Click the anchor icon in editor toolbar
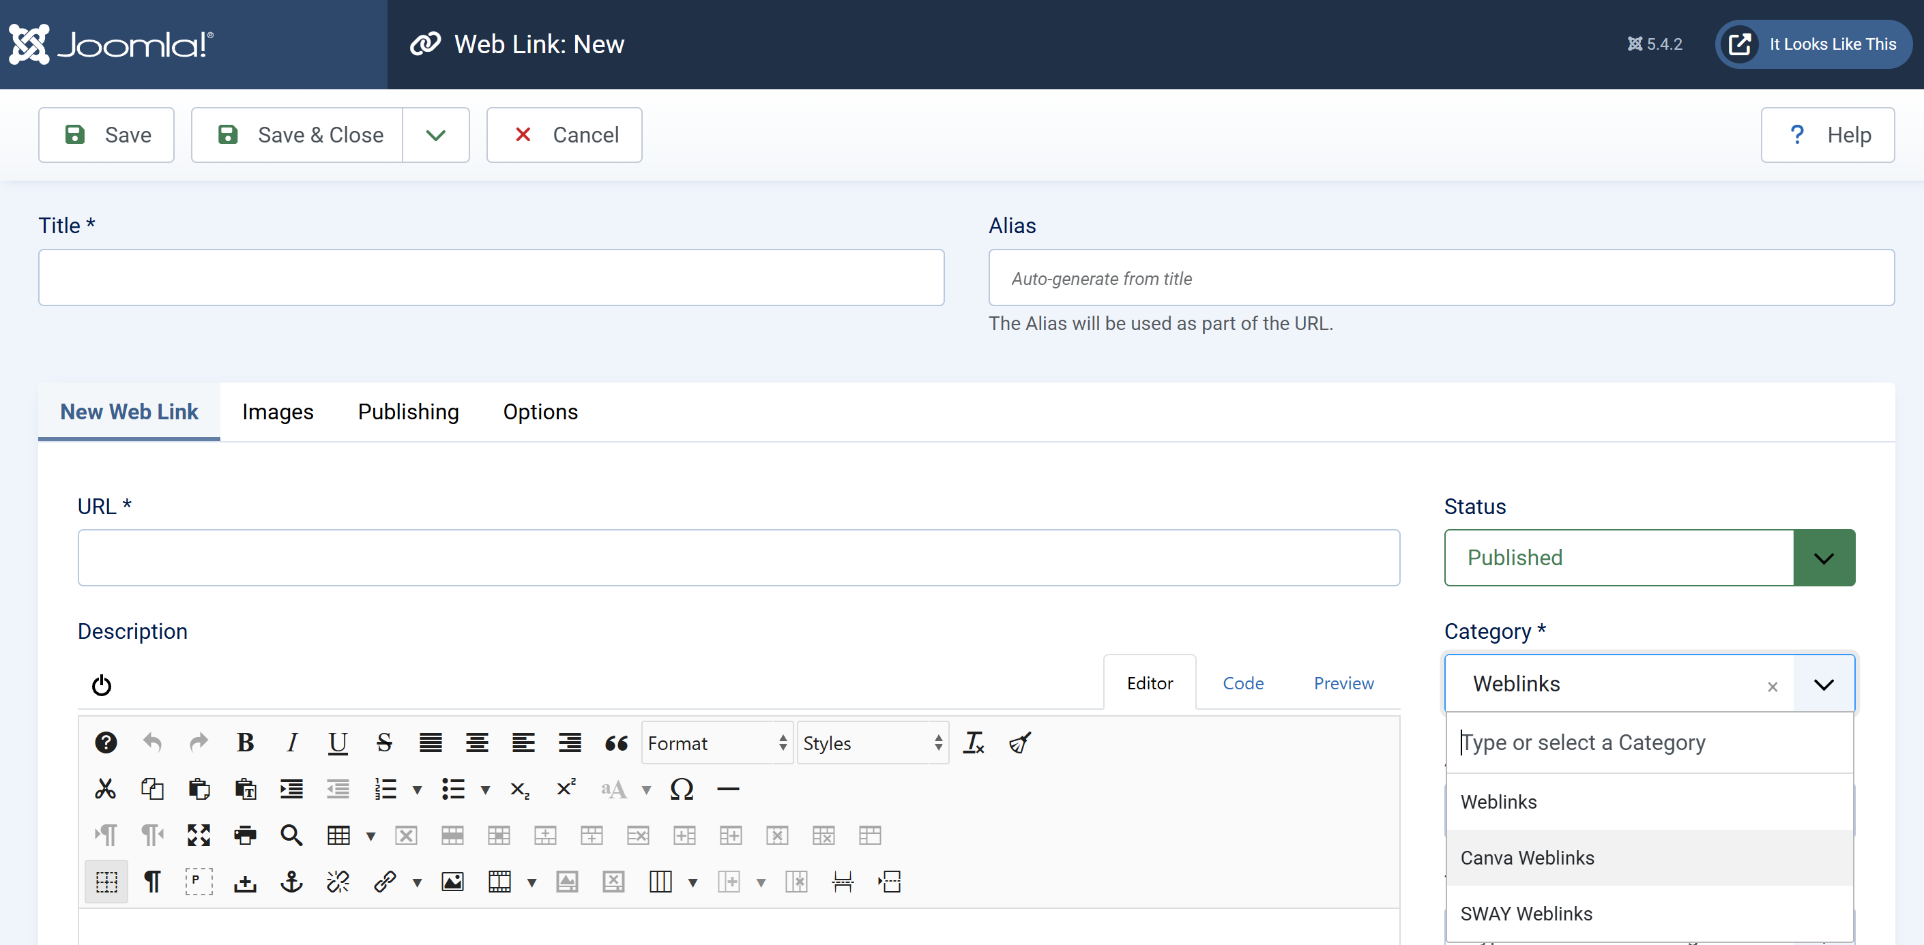 tap(291, 882)
